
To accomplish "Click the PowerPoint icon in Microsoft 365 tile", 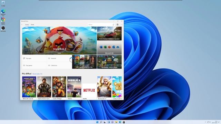I will coord(109,47).
